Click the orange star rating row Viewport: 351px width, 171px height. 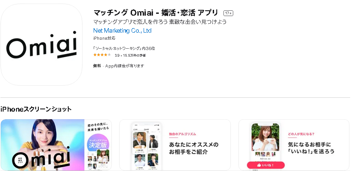coord(102,55)
